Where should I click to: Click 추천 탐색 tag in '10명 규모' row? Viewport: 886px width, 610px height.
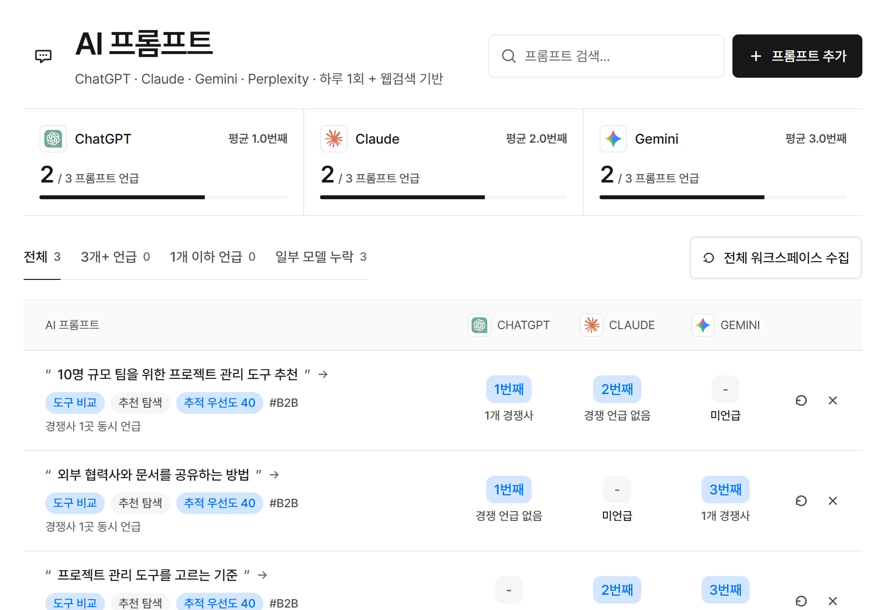(x=140, y=403)
